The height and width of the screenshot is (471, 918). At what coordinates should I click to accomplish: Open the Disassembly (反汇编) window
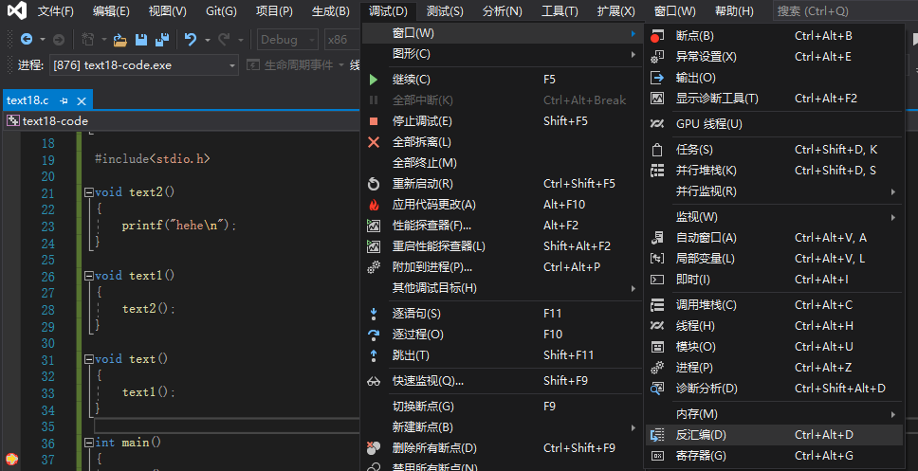(x=774, y=435)
